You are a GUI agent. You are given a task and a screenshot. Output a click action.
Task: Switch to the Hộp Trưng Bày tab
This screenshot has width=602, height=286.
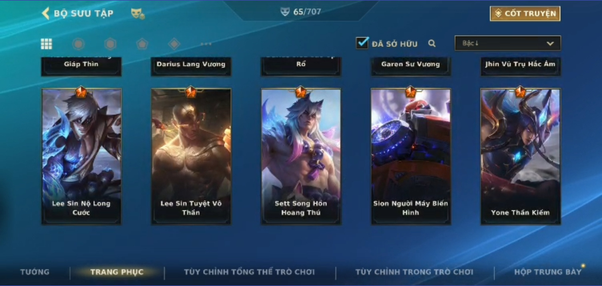[548, 272]
